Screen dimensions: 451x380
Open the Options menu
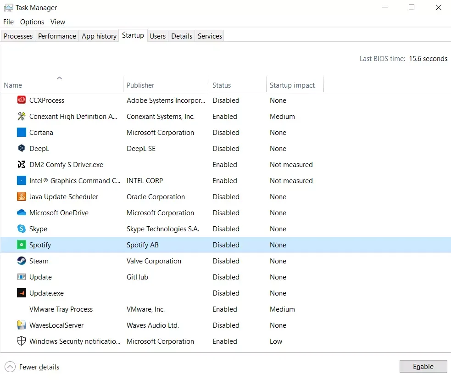pyautogui.click(x=32, y=22)
